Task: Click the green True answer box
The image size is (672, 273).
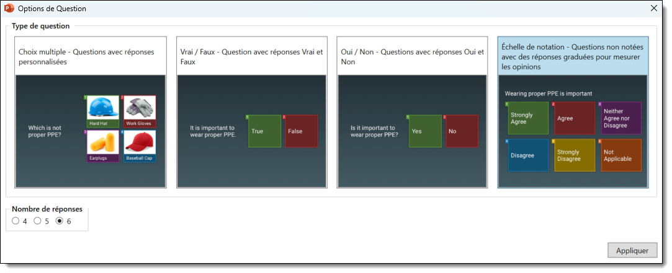Action: 264,131
